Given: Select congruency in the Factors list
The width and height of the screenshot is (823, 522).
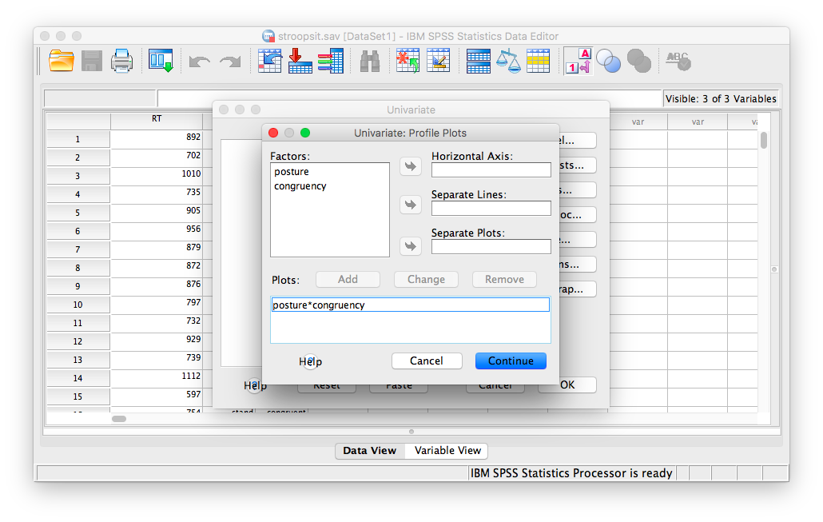Looking at the screenshot, I should point(300,186).
